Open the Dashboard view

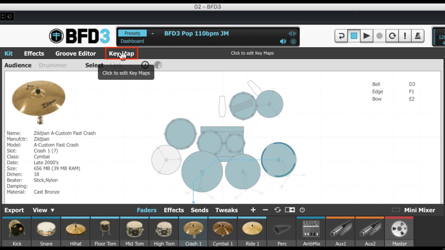[132, 41]
